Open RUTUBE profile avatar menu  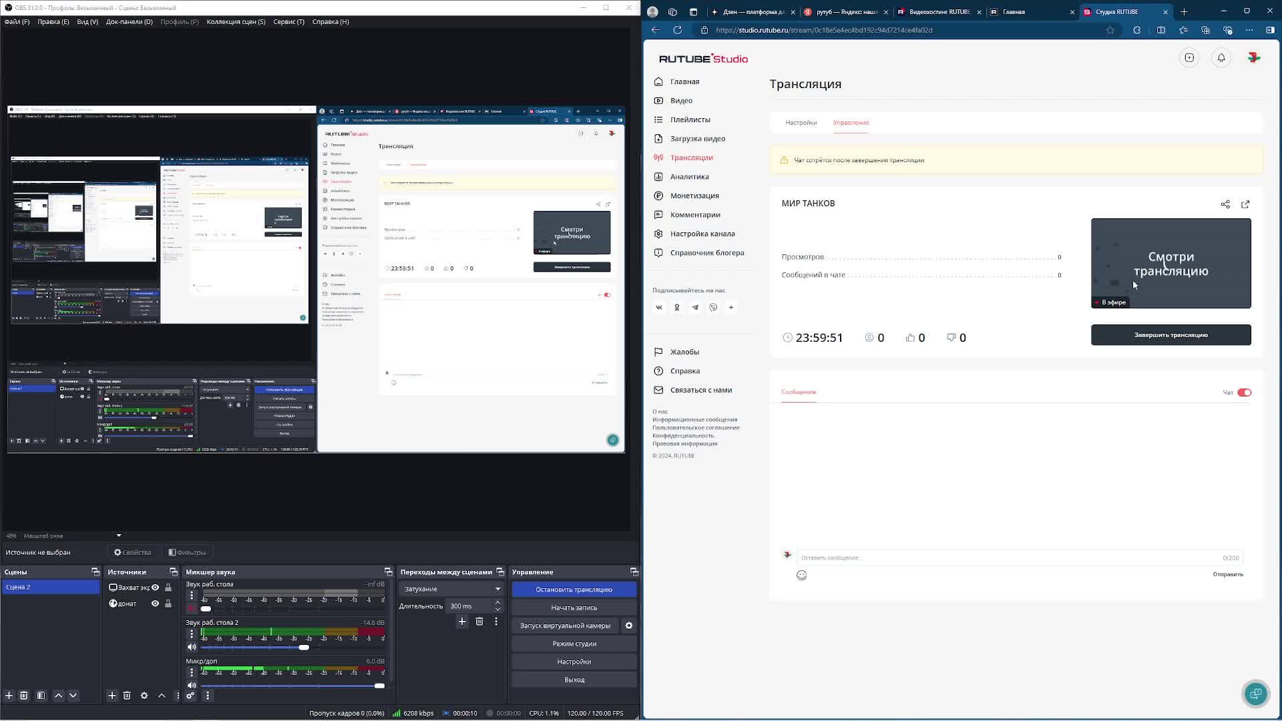click(1254, 58)
